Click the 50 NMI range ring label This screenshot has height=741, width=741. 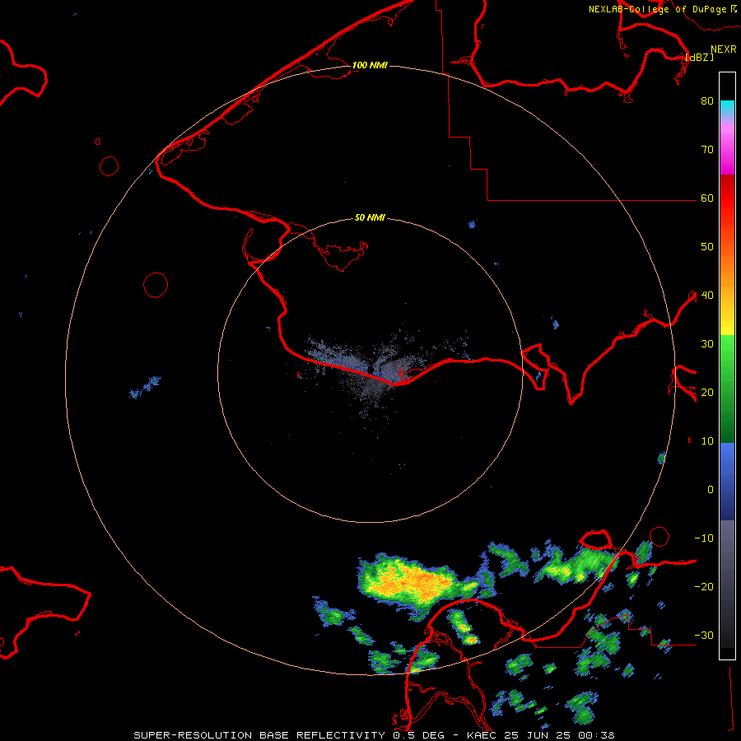point(370,217)
